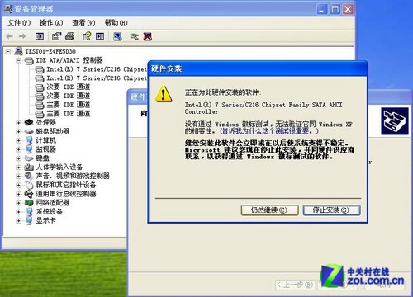413x297 pixels.
Task: Select the 磁盘驱动器 disk drive icon
Action: [29, 131]
